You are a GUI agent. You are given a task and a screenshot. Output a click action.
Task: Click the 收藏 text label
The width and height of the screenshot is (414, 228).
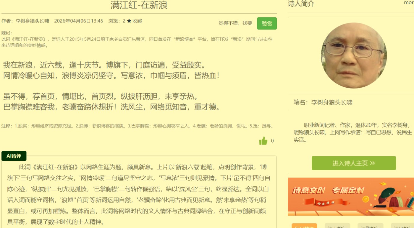point(137,21)
